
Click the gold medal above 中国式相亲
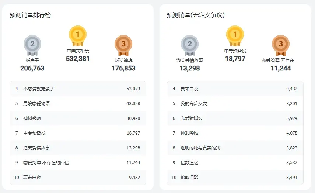pos(78,36)
